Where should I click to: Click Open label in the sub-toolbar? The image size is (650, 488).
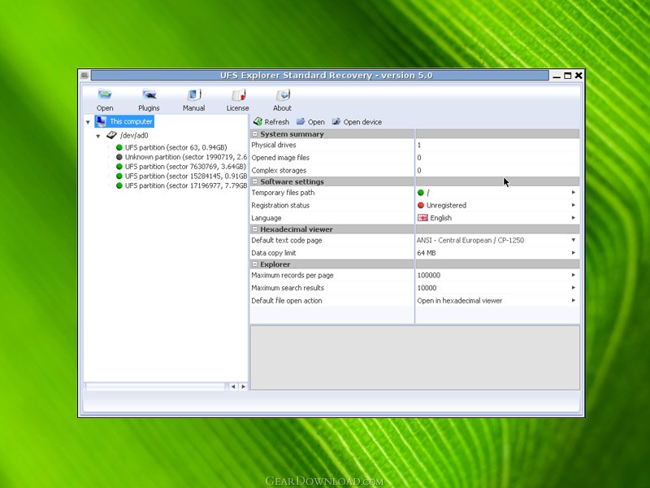[x=316, y=122]
